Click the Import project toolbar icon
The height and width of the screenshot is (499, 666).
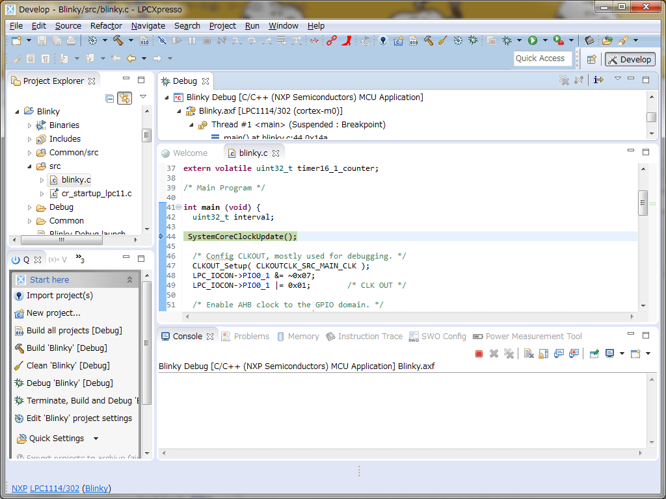click(x=383, y=40)
